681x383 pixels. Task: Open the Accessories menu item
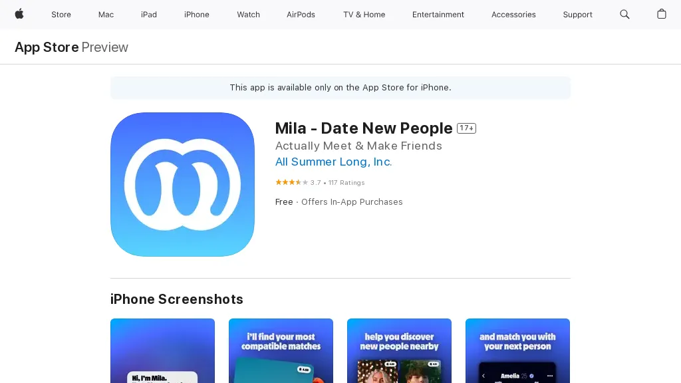(513, 15)
